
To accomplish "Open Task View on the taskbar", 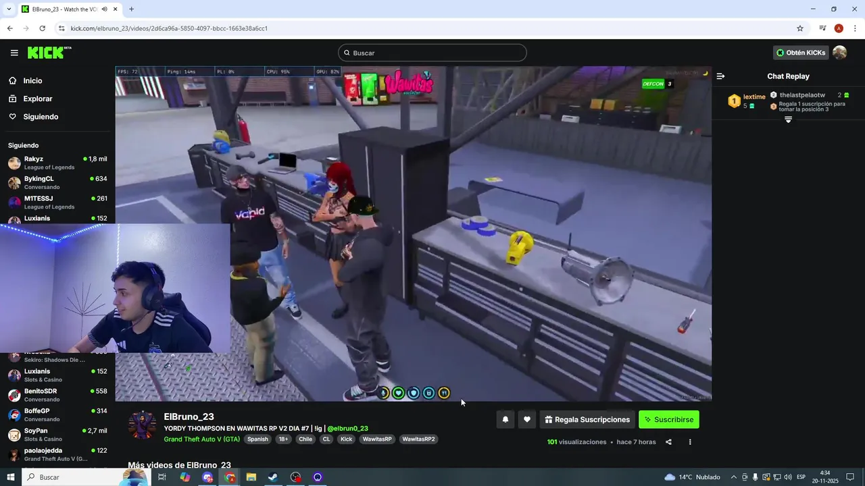I will tap(162, 477).
